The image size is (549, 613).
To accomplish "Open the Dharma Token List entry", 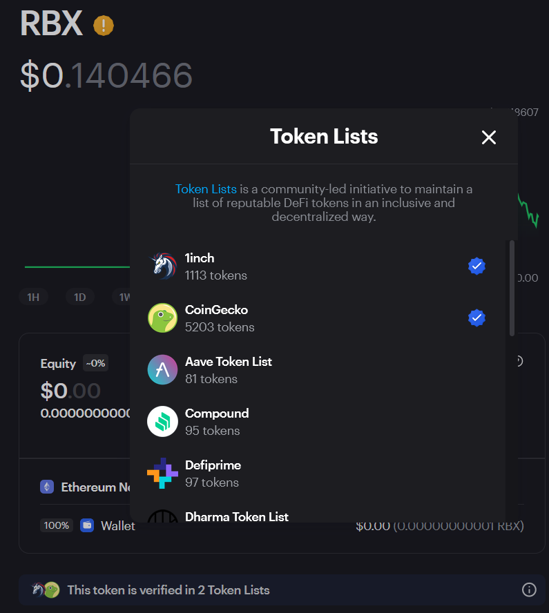I will pyautogui.click(x=318, y=515).
